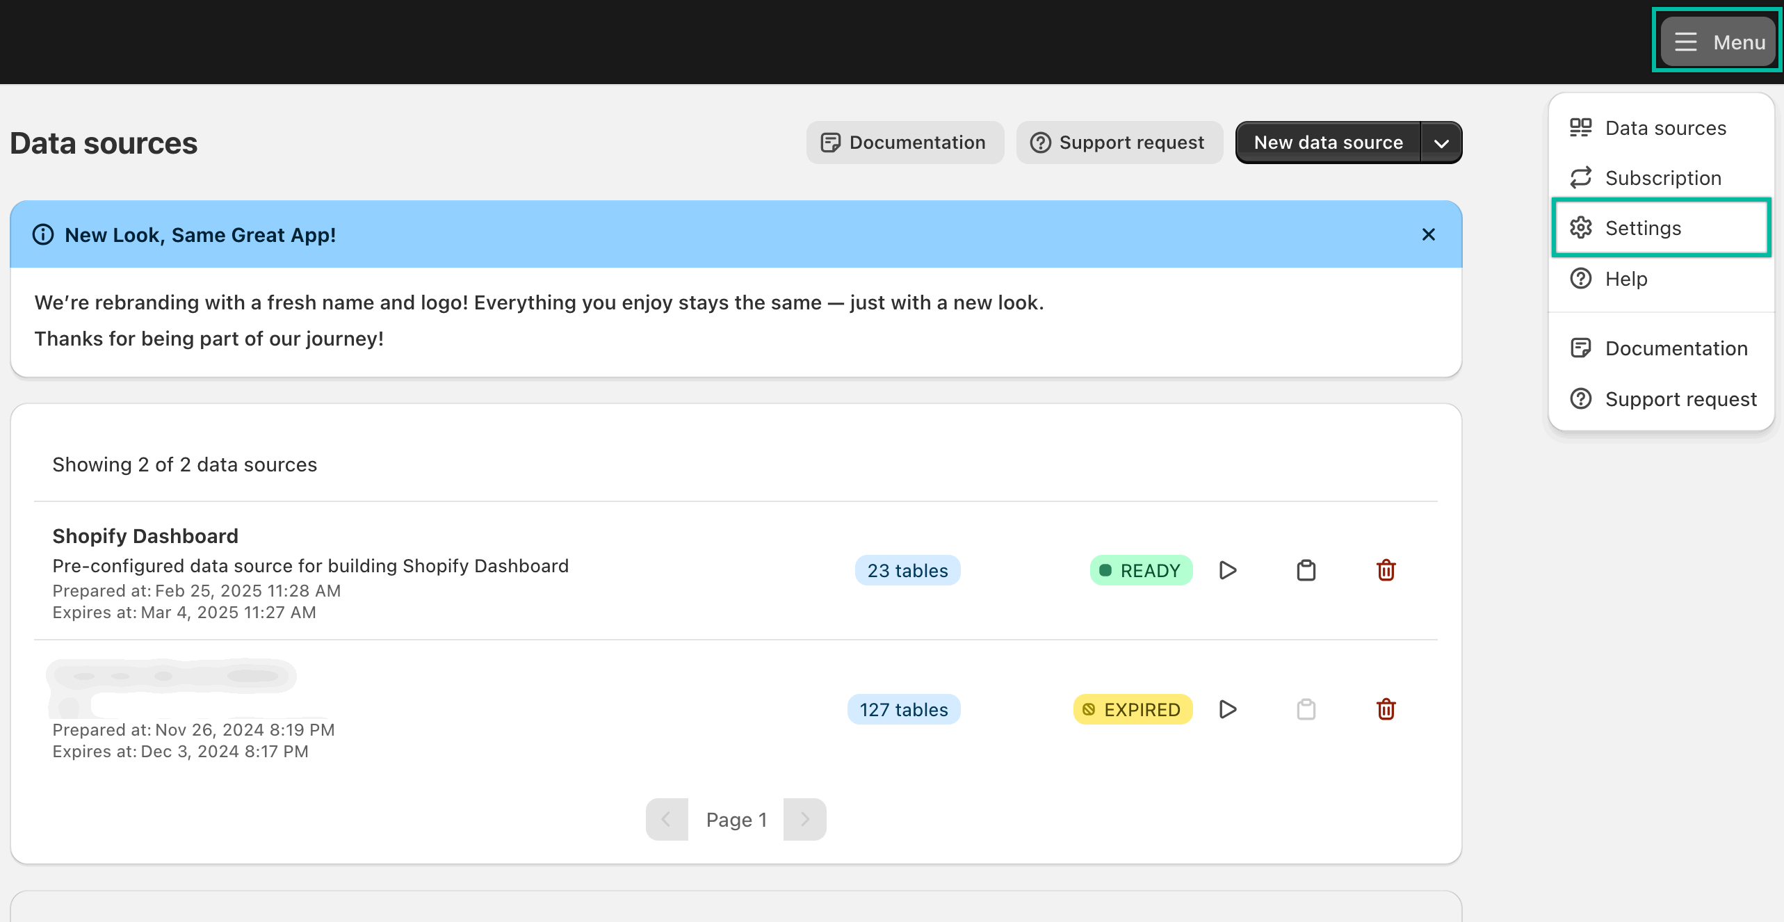Click the hamburger Menu icon
The height and width of the screenshot is (922, 1784).
1685,41
